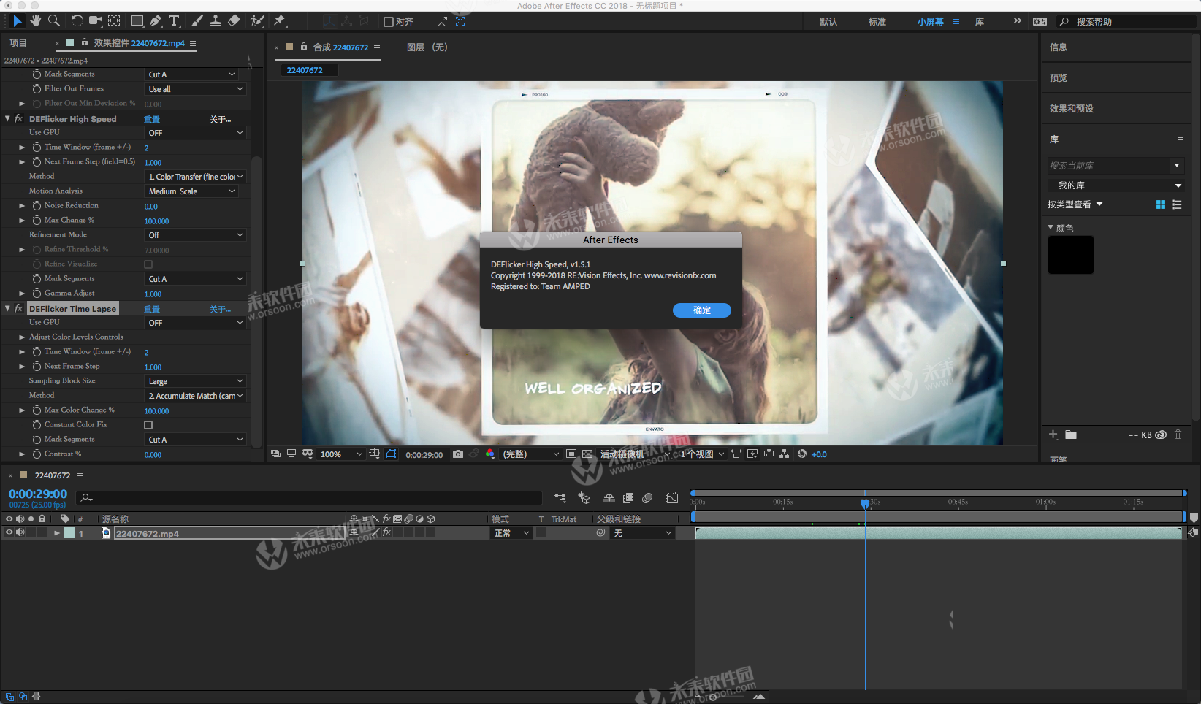Toggle transparency grid in viewer
Image resolution: width=1201 pixels, height=704 pixels.
click(587, 454)
